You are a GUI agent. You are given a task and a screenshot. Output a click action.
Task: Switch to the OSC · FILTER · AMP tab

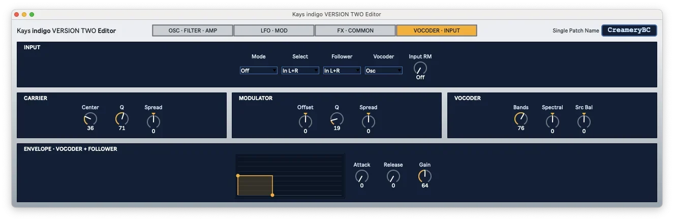[193, 30]
